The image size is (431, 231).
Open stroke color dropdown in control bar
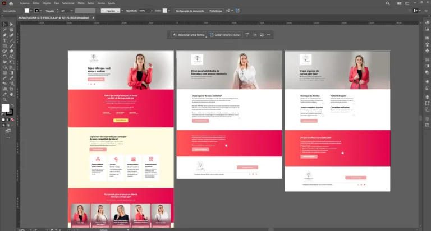[x=41, y=11]
